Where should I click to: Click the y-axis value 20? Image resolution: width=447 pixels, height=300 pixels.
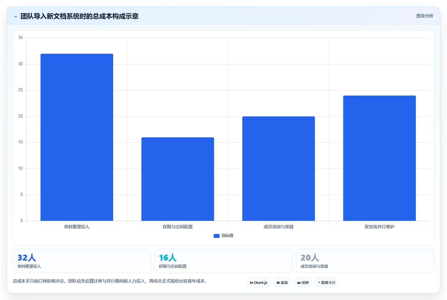coord(20,116)
